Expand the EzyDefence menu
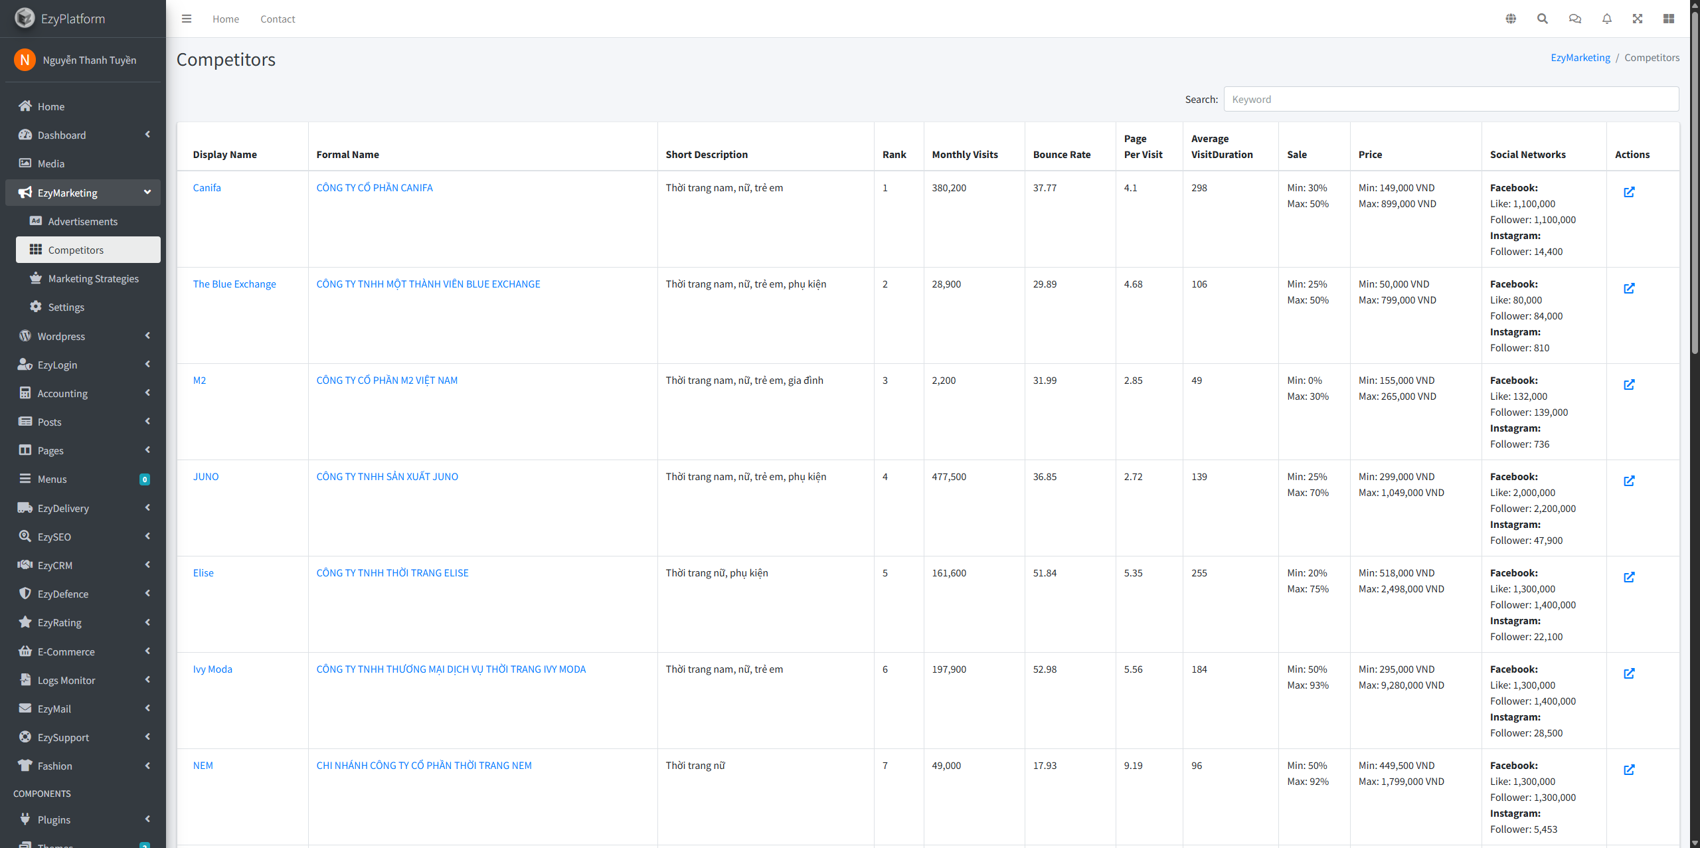 coord(83,594)
